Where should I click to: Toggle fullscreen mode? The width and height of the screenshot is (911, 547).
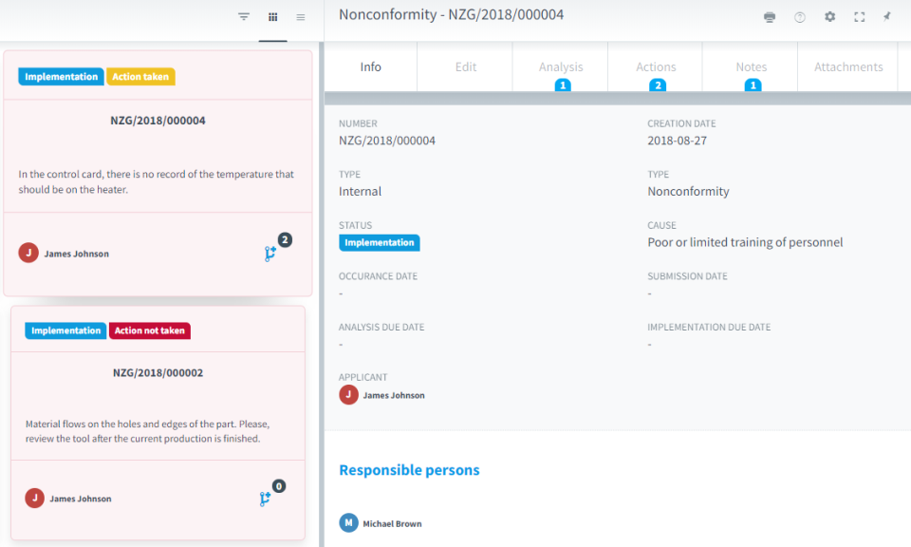point(860,17)
